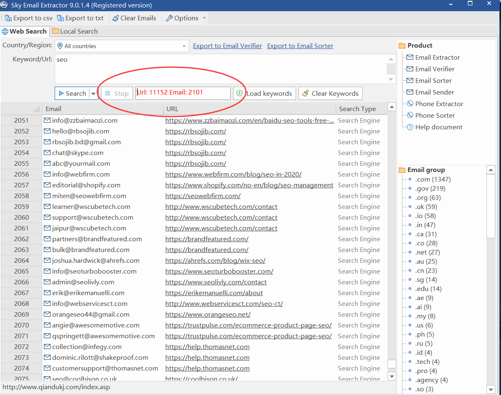Open the Help document

[437, 127]
